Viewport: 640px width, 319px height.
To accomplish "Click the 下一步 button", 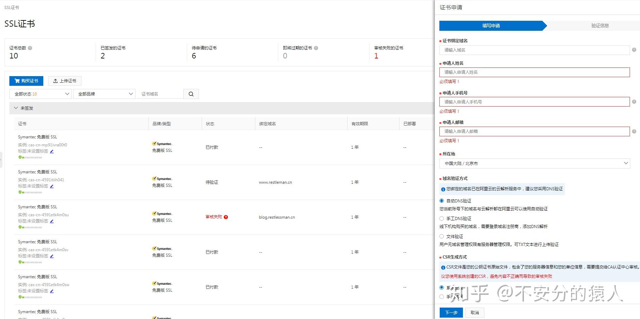I will 451,312.
